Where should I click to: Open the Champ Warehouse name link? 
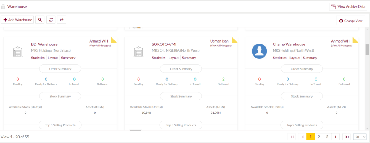(289, 44)
